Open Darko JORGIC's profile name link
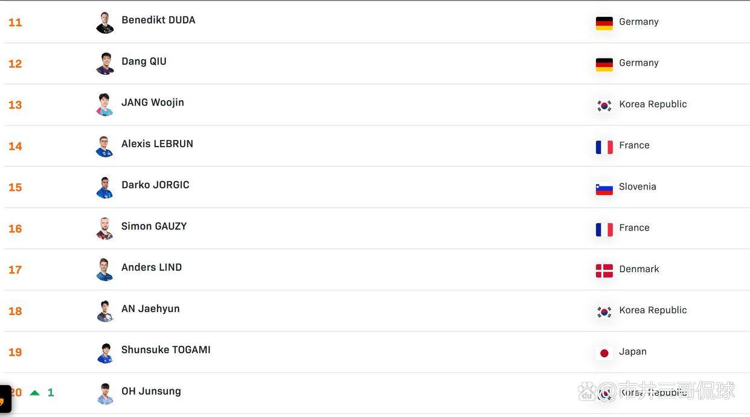 (155, 185)
